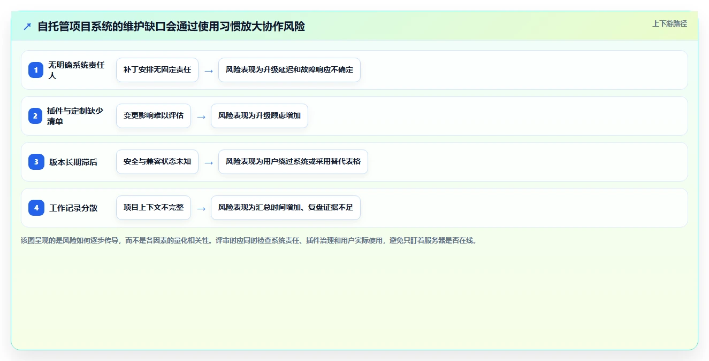709x361 pixels.
Task: Click the arrow icon beside the main title
Action: [27, 26]
